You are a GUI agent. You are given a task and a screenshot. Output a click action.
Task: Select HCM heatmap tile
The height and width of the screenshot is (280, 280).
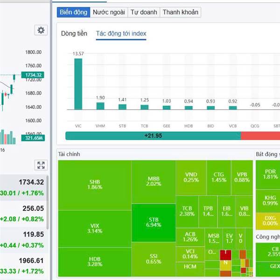[x=190, y=269]
